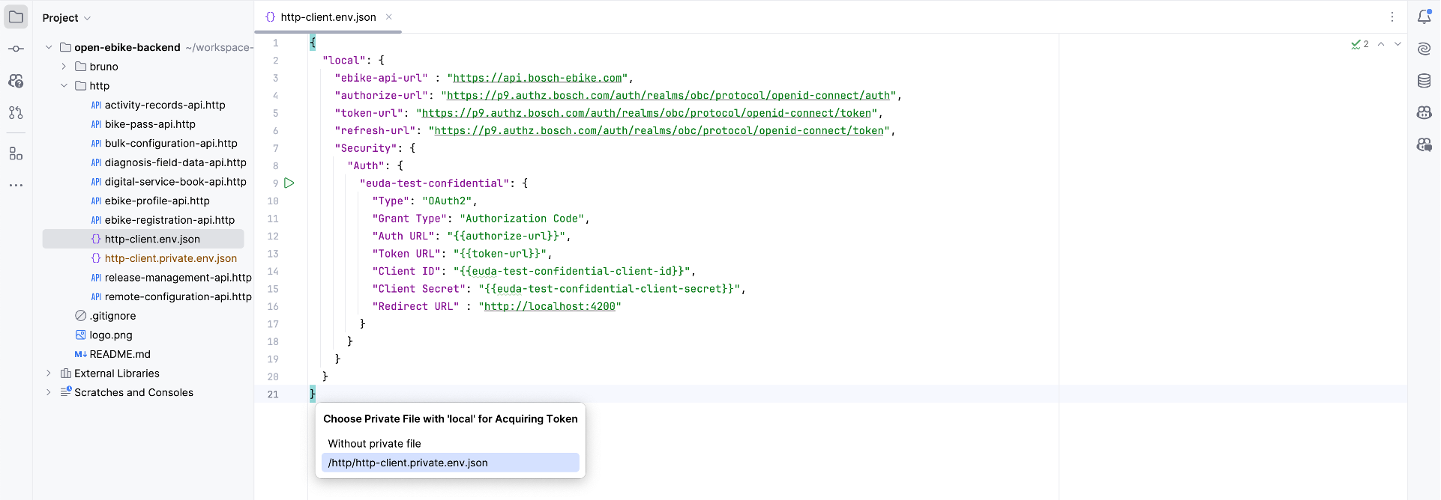Show more tool windows ellipsis
The height and width of the screenshot is (500, 1441).
point(16,185)
